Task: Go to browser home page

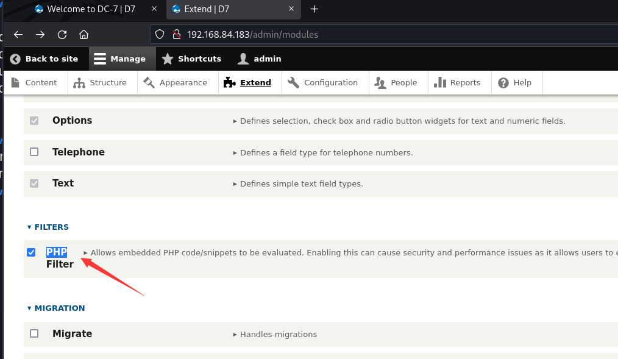Action: pyautogui.click(x=83, y=35)
